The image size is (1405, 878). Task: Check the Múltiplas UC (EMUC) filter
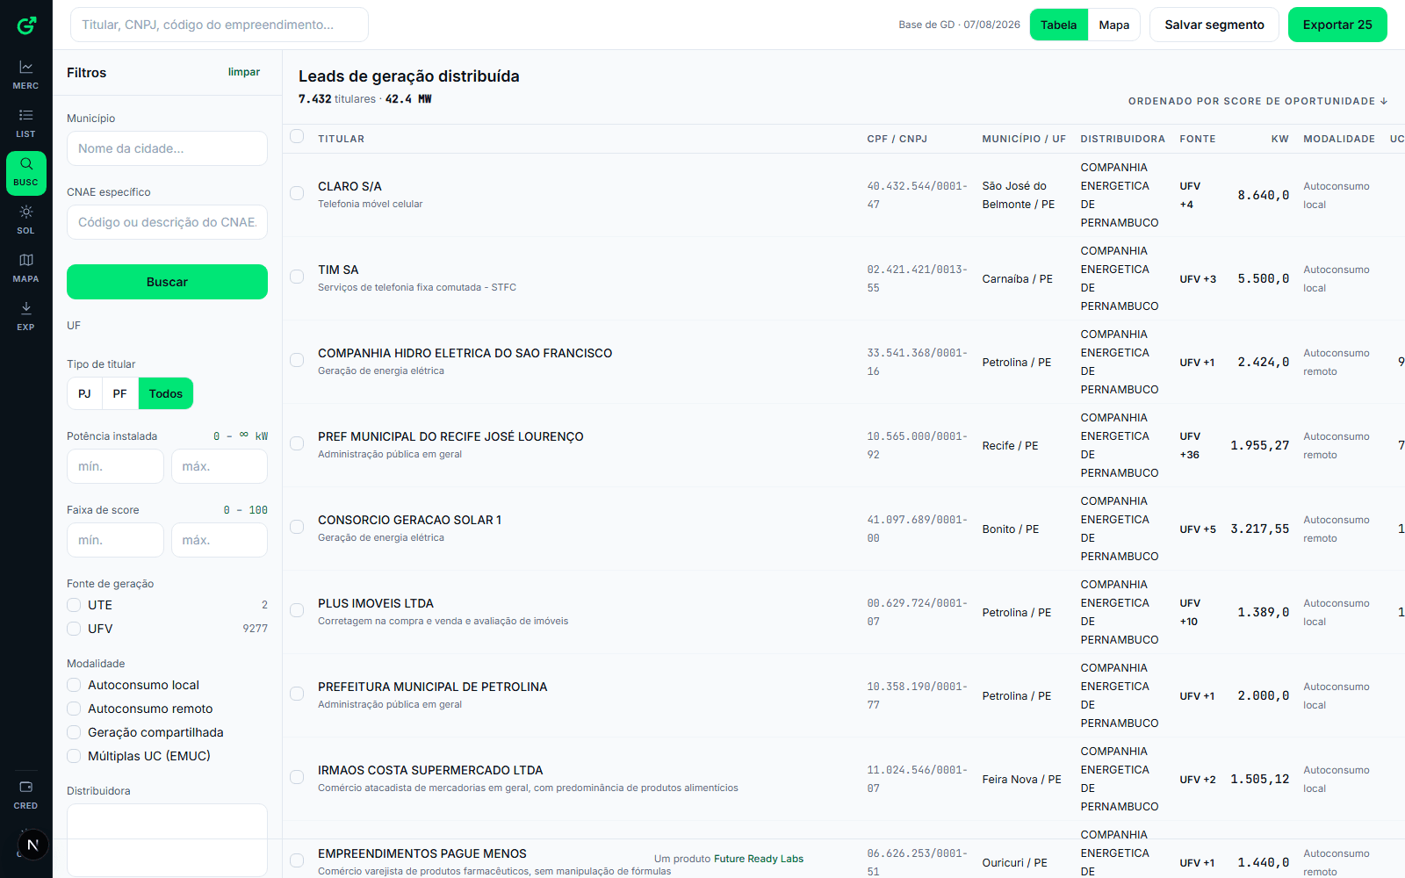click(74, 756)
